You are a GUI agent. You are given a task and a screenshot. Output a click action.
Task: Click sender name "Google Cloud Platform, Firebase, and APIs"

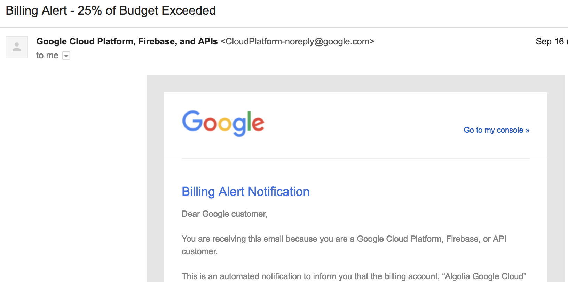[127, 41]
